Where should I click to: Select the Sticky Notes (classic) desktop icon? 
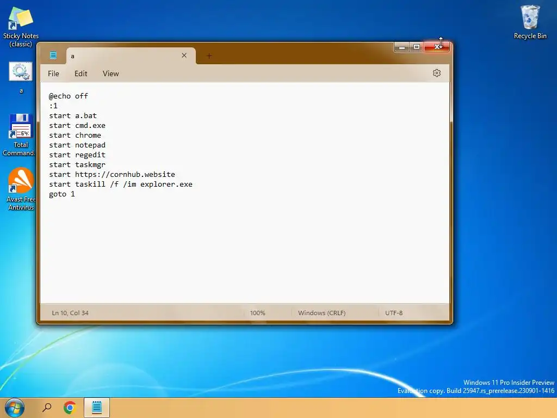pyautogui.click(x=21, y=27)
